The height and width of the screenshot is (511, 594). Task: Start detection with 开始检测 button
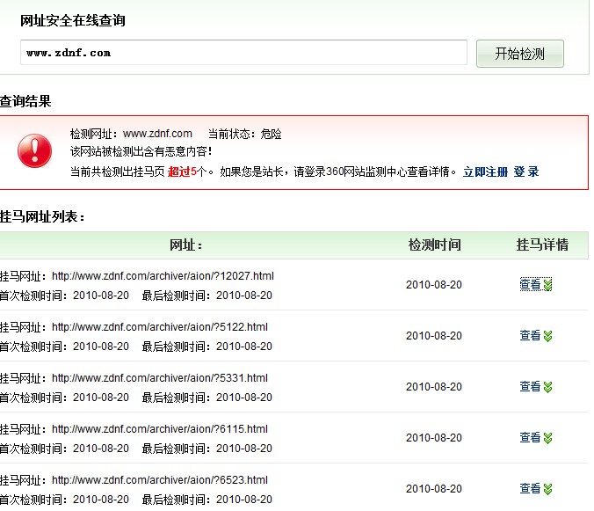click(520, 54)
